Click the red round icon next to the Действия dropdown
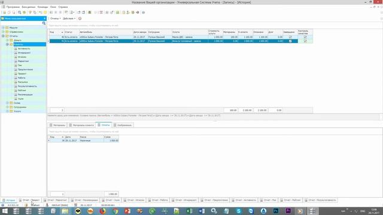Image resolution: width=383 pixels, height=215 pixels. click(x=80, y=19)
